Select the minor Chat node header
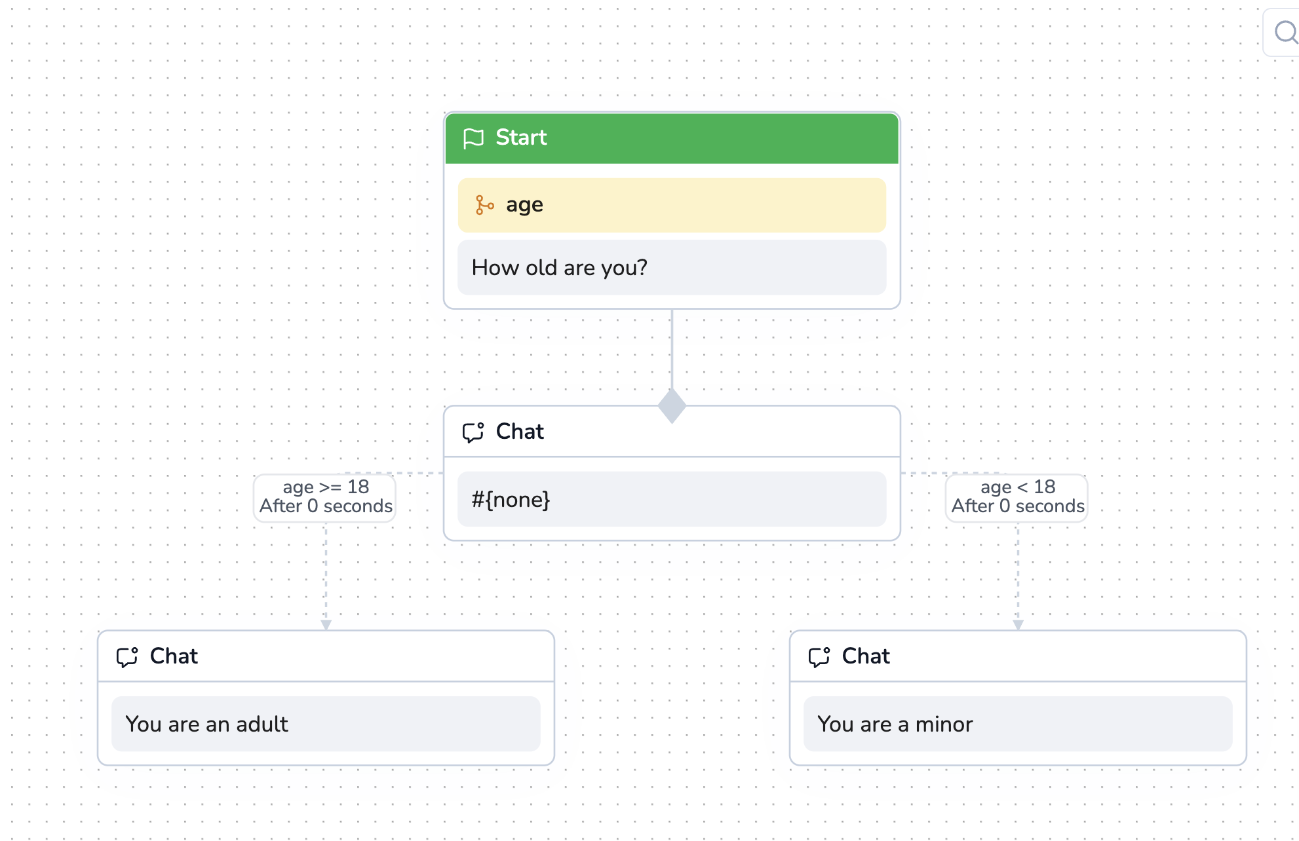This screenshot has height=841, width=1299. pyautogui.click(x=1018, y=656)
